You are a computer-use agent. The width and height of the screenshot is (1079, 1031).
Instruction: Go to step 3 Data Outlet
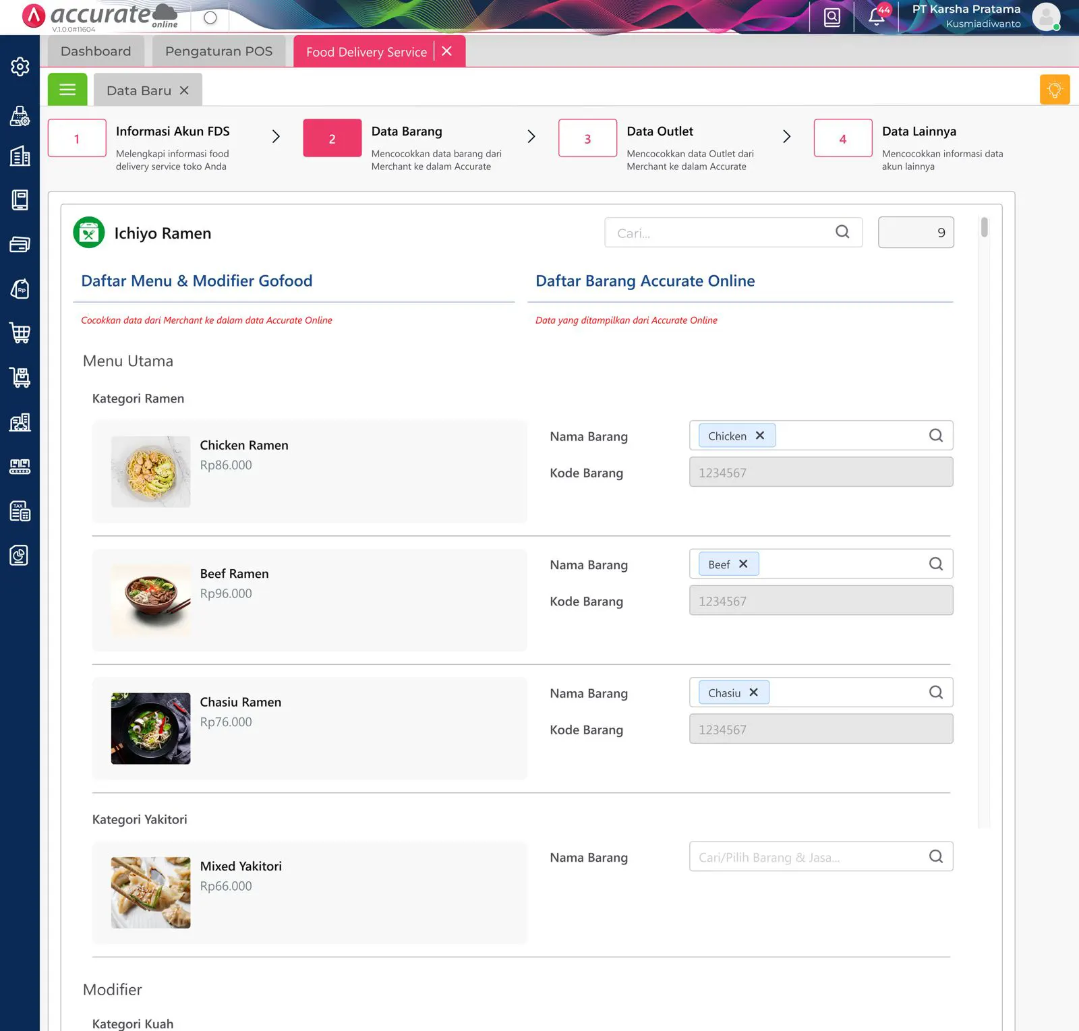click(x=587, y=138)
